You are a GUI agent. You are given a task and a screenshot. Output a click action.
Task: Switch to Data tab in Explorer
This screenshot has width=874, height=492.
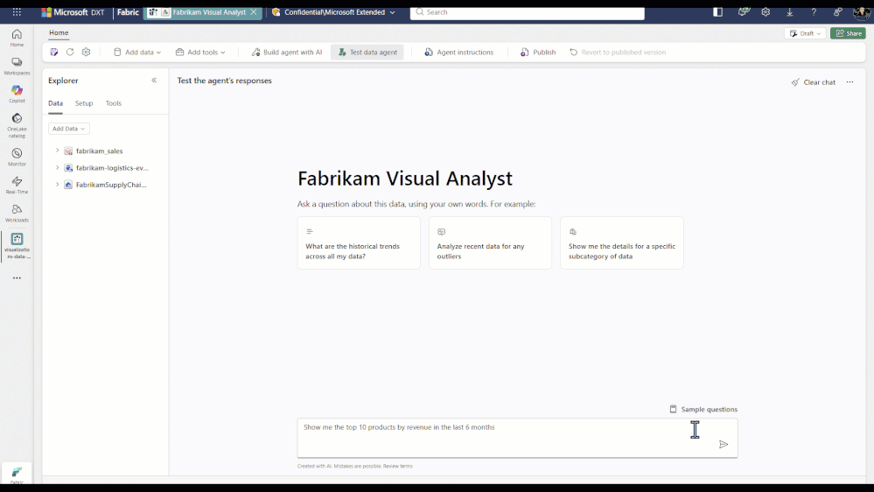coord(55,103)
